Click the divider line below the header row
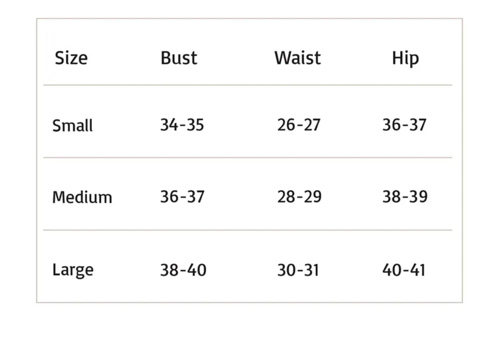The width and height of the screenshot is (500, 351). (x=248, y=85)
